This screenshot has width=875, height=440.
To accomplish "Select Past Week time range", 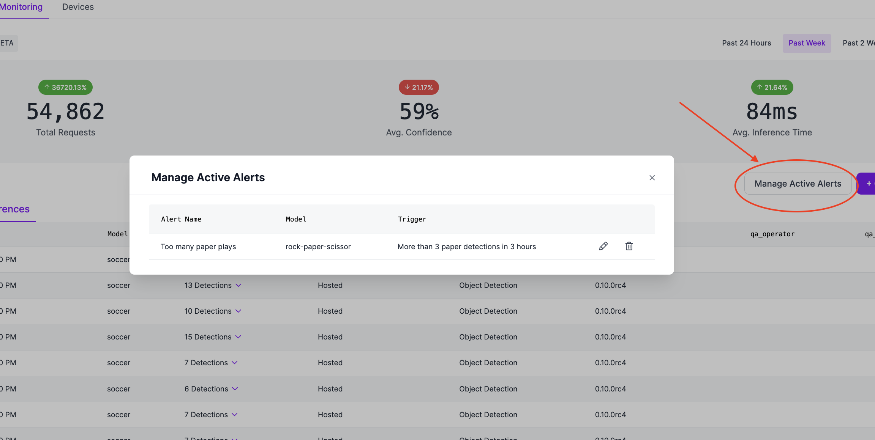I will tap(807, 43).
